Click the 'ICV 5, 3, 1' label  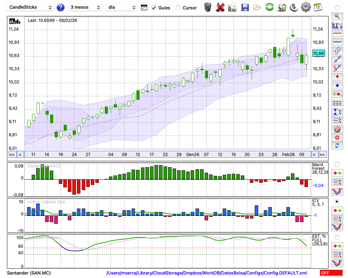point(318,202)
